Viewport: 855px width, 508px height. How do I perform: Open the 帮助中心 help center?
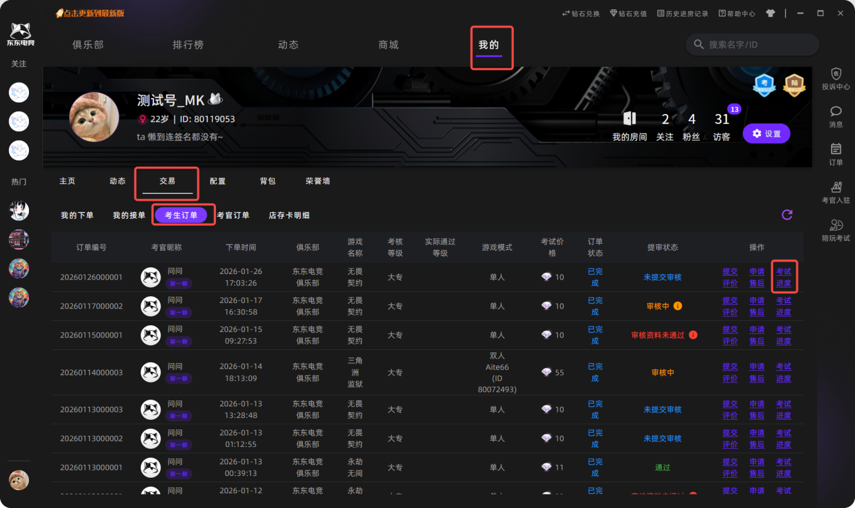coord(737,14)
